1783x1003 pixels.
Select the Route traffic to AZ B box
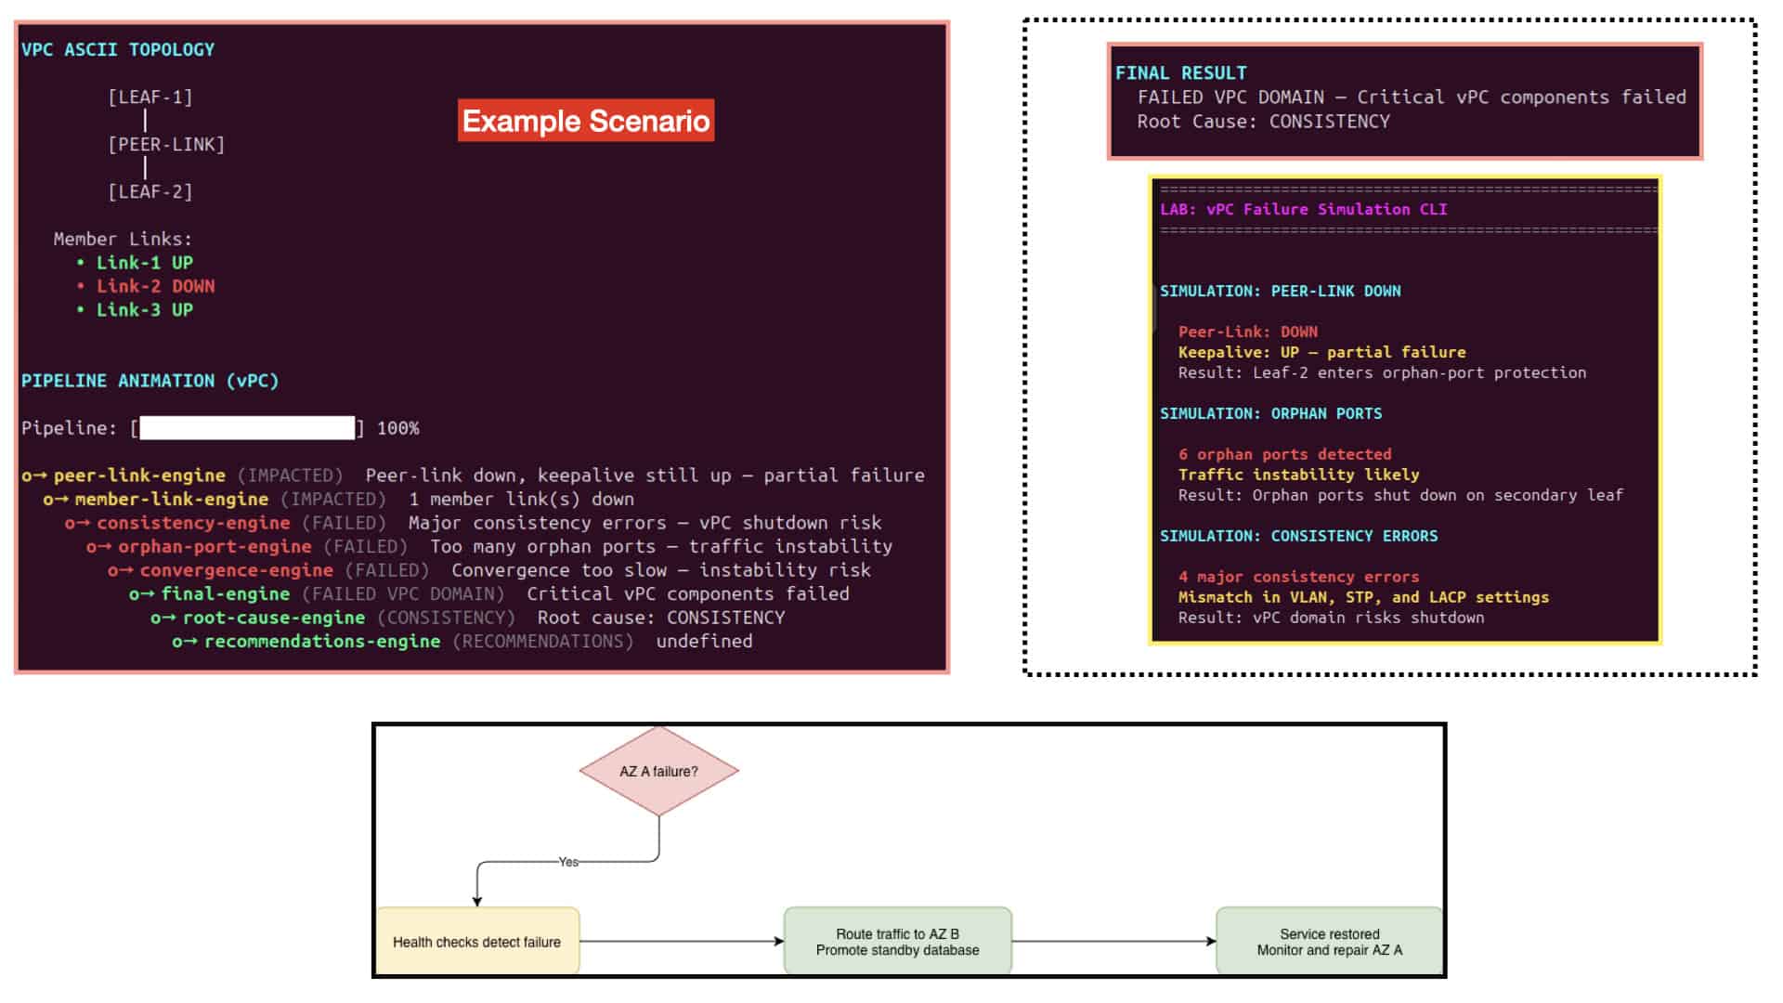pos(897,942)
